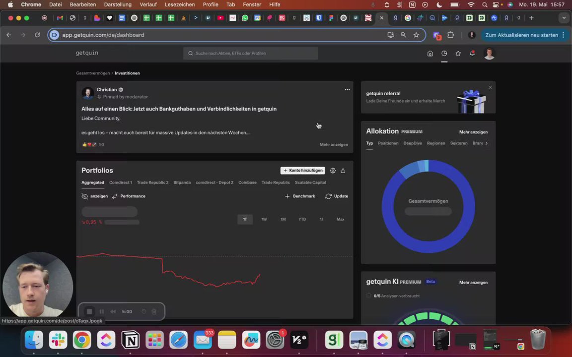Select the 1M time range
Viewport: 572px width, 357px height.
283,219
